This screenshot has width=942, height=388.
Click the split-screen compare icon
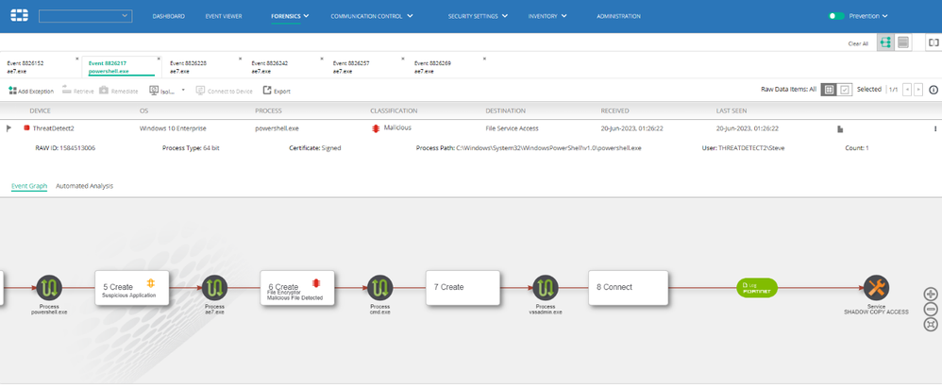coord(933,42)
